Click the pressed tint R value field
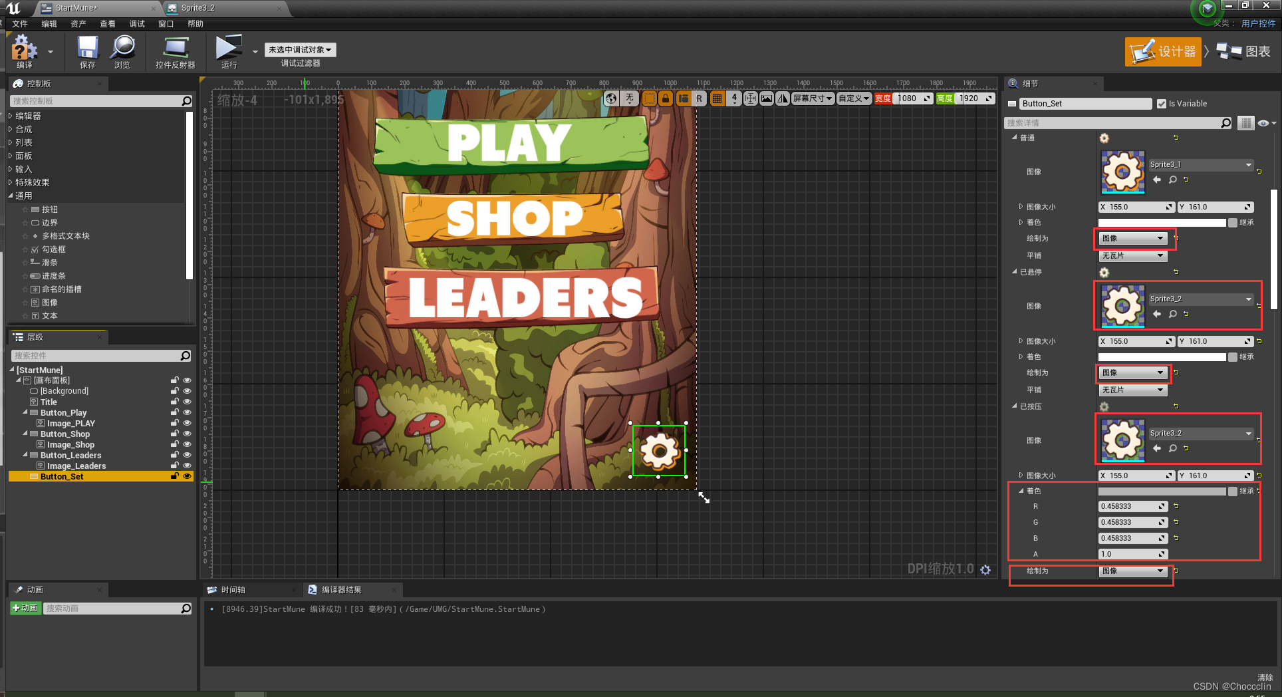Screen dimensions: 1282x697 tap(1132, 506)
